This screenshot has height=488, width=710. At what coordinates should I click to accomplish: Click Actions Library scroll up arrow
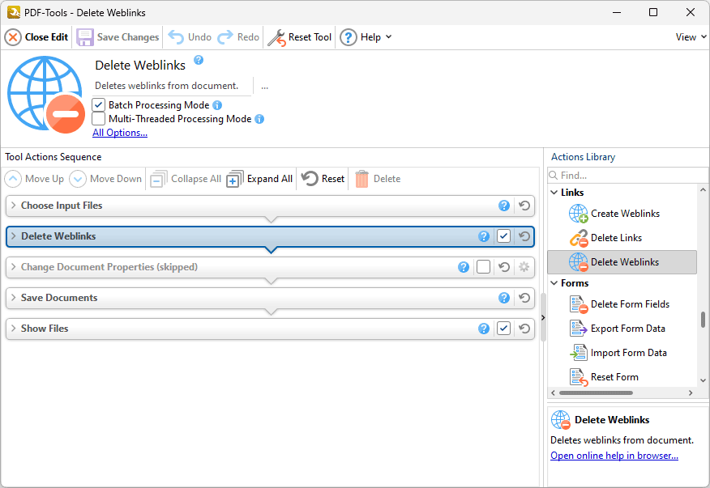703,190
